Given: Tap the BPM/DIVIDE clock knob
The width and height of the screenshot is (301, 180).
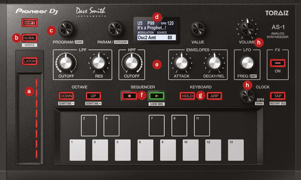Looking at the screenshot, I should click(247, 97).
